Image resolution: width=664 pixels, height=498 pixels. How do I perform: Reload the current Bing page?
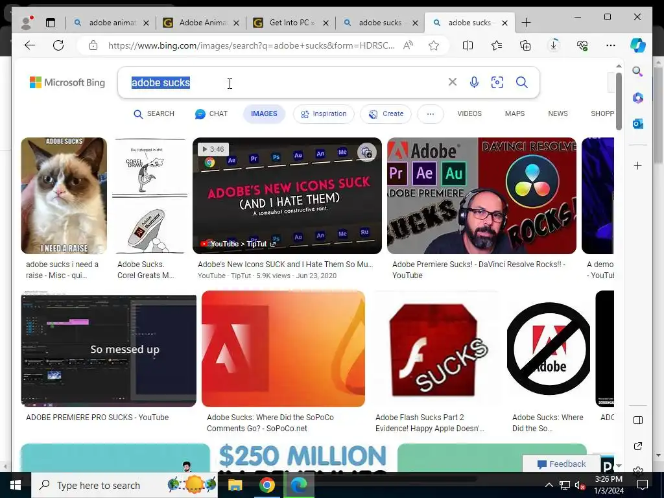(x=58, y=45)
